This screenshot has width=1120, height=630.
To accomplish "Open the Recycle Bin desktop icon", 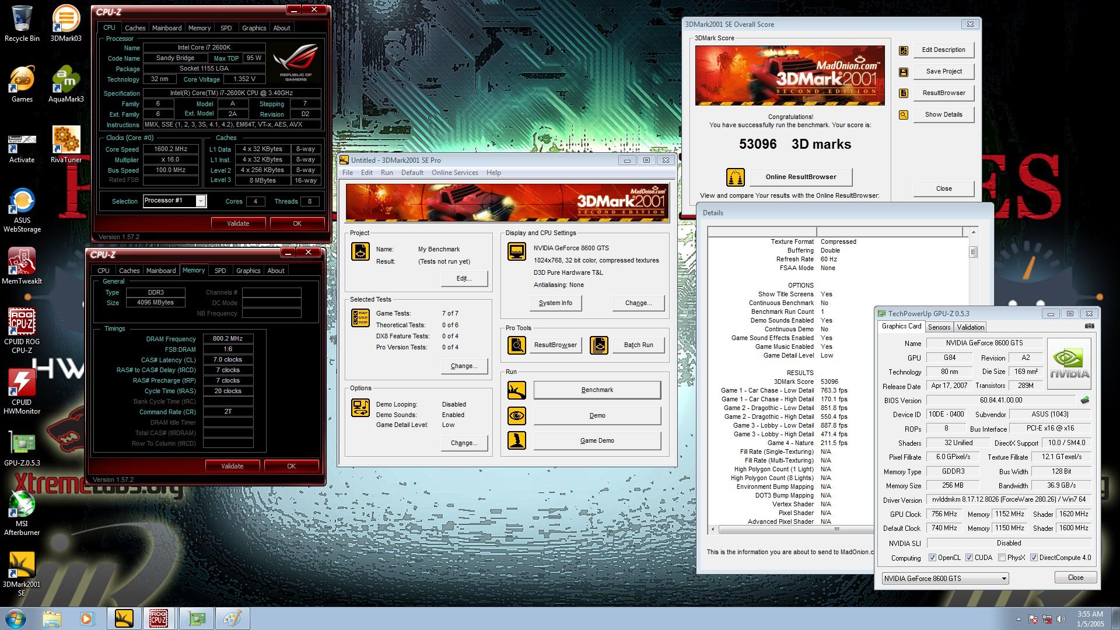I will tap(22, 23).
